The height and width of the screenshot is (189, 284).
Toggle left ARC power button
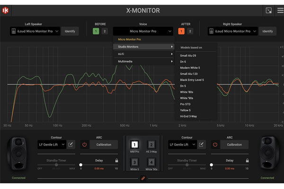84,145
